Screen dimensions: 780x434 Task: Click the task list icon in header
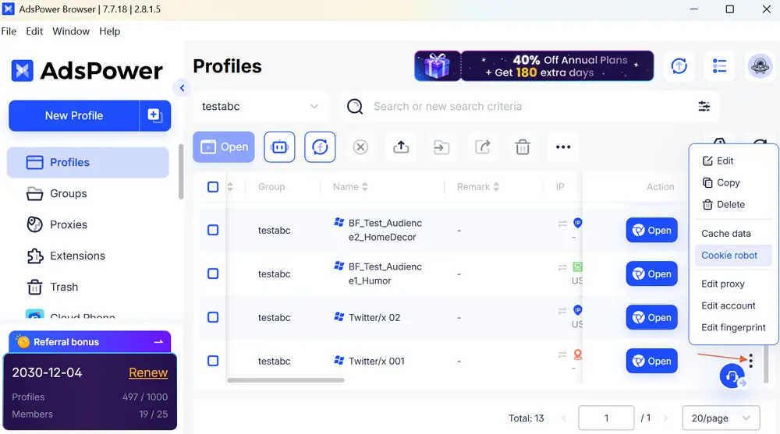coord(720,66)
